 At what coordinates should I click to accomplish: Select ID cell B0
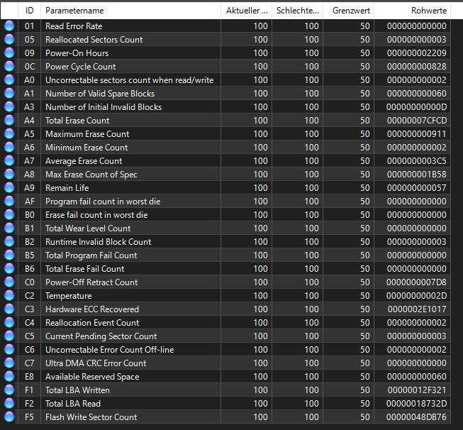pyautogui.click(x=30, y=214)
